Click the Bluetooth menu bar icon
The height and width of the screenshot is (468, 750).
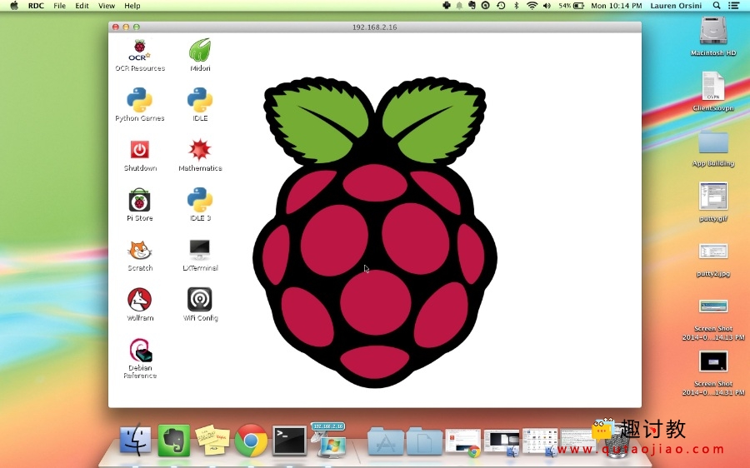516,6
